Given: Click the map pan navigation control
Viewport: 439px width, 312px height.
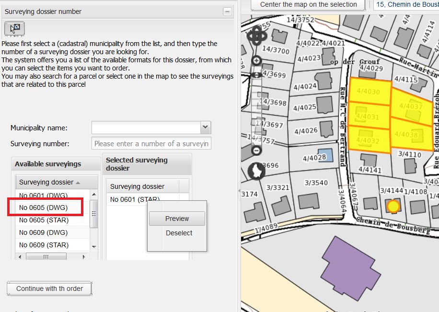Looking at the screenshot, I should click(x=256, y=35).
